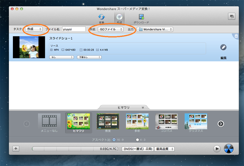Viewport: 244px width, 166px height.
Task: Click the previous templates left arrow
Action: 27,124
